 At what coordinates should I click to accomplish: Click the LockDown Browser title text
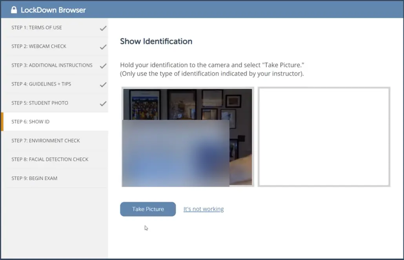click(x=53, y=10)
